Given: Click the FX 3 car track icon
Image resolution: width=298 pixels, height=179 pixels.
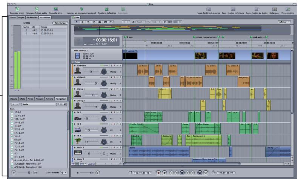Looking at the screenshot, I should click(78, 130).
